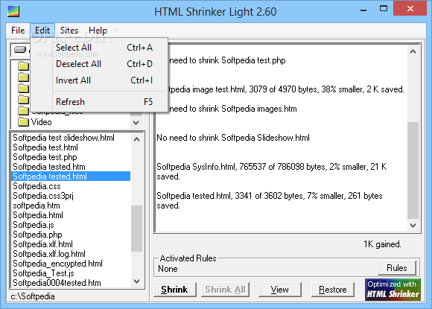Select highlighted Softpedia tested.html file
Screen dimensions: 432x309
(x=71, y=176)
